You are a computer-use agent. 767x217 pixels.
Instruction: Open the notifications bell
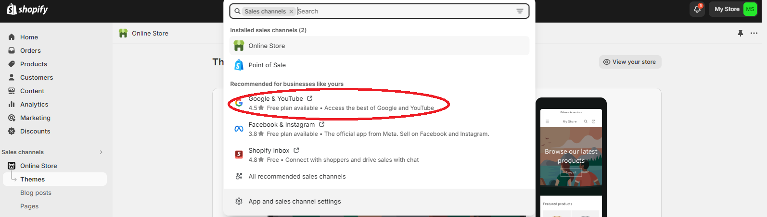tap(697, 9)
